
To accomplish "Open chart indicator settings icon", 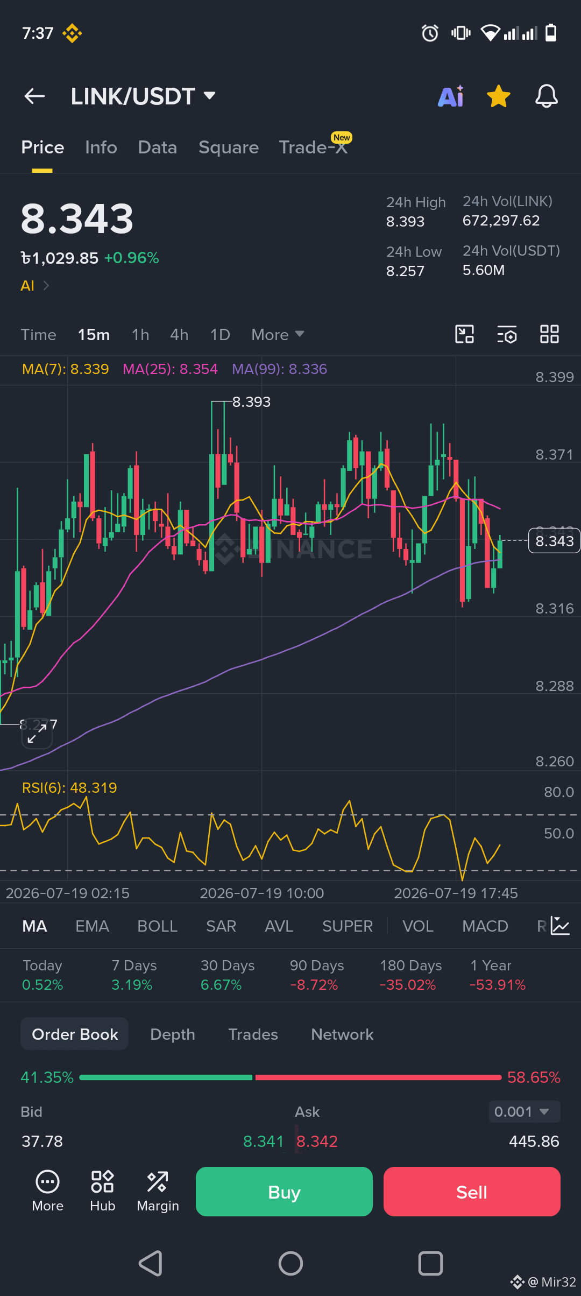I will 507,334.
